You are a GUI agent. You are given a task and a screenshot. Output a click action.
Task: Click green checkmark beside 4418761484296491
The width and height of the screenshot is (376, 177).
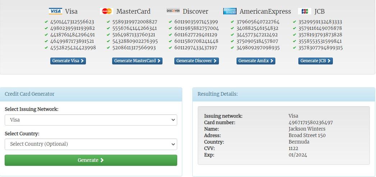46,35
